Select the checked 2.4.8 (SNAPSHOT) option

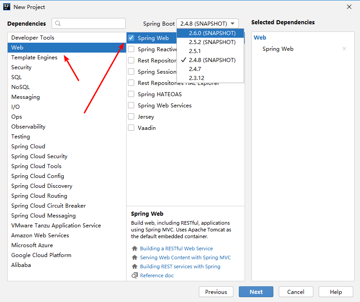[x=211, y=60]
